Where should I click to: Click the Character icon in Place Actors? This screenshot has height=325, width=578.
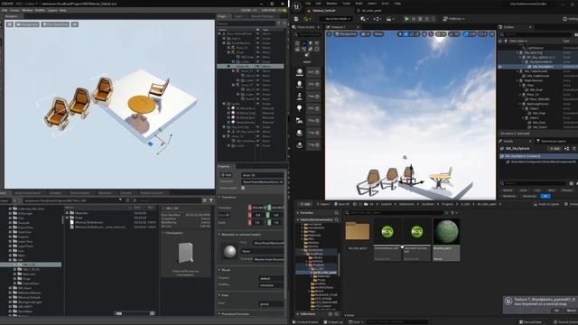300,84
